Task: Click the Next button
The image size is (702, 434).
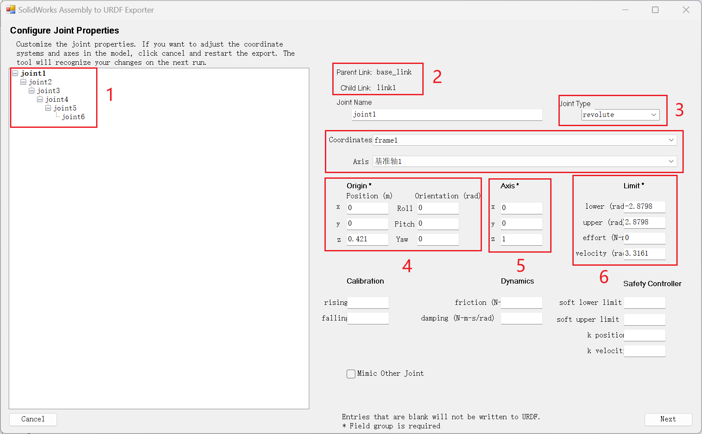Action: tap(668, 419)
